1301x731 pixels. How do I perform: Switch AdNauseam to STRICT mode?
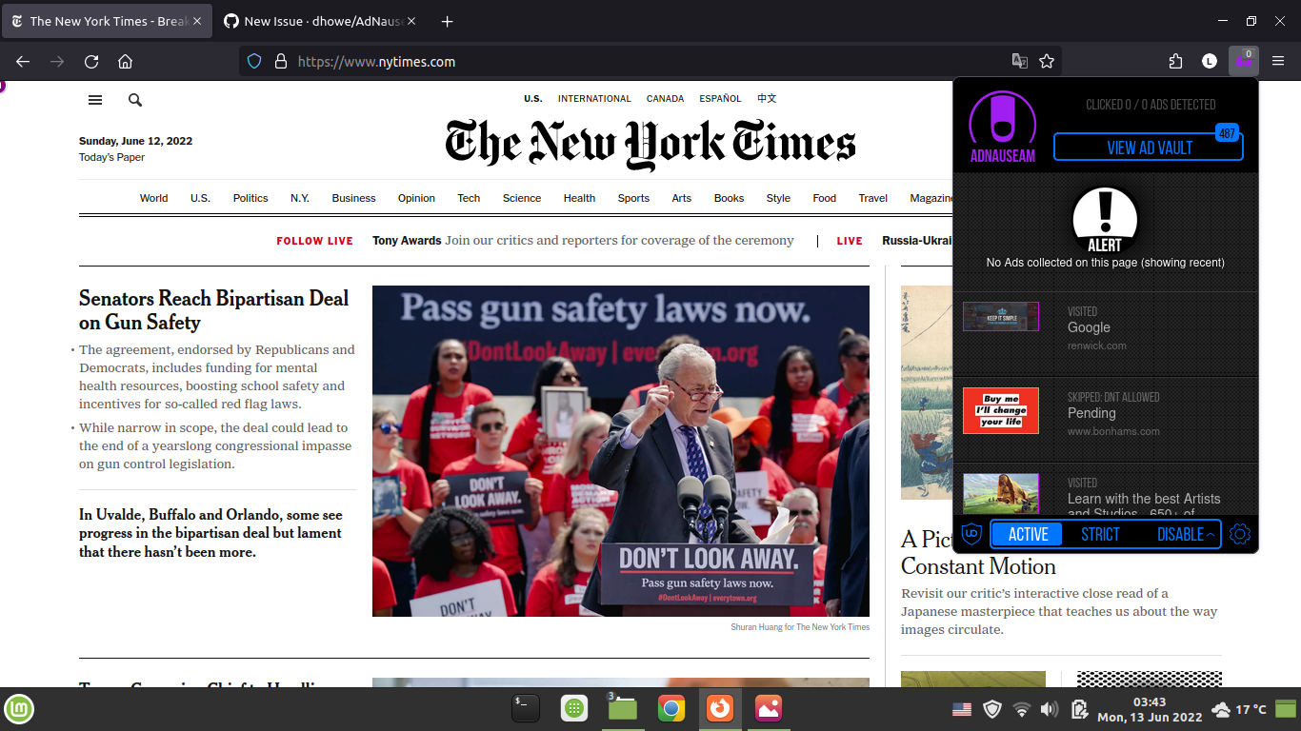coord(1100,534)
